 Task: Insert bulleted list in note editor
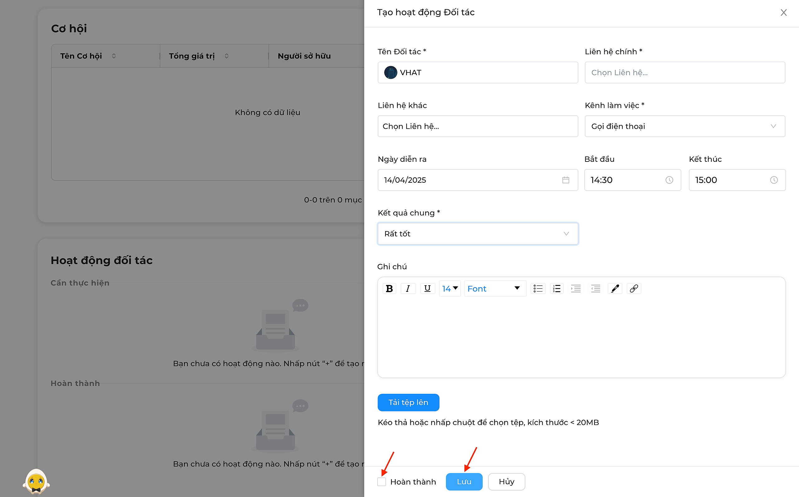coord(538,288)
